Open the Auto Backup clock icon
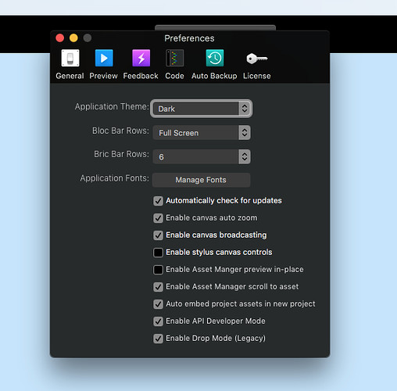 click(x=215, y=58)
